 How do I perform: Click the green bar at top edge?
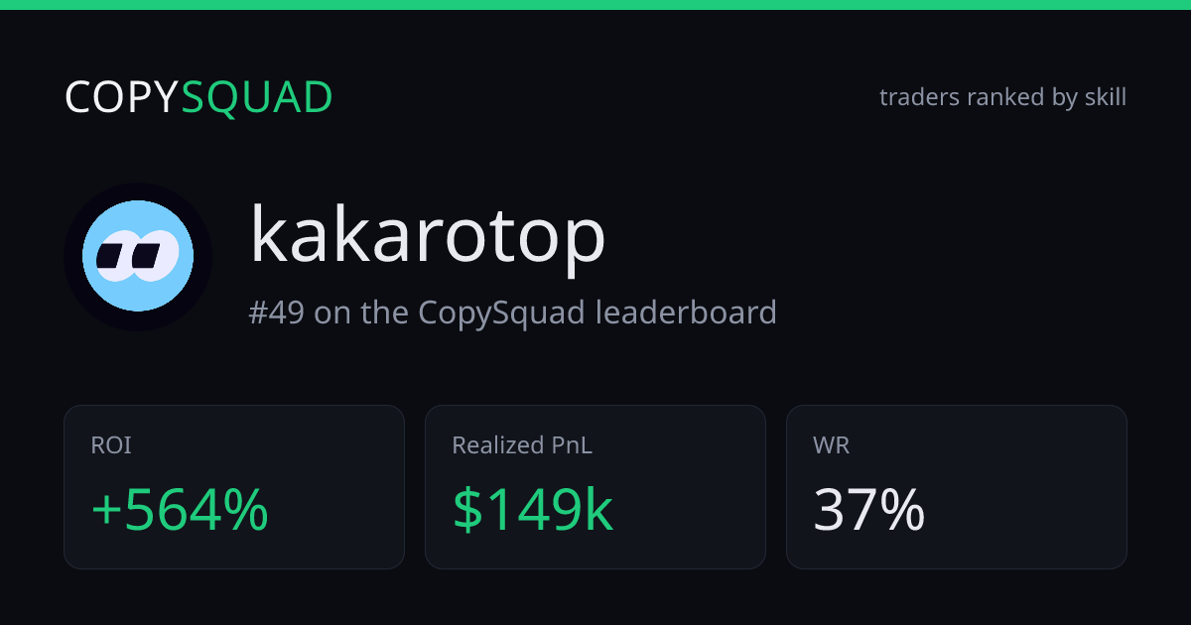(595, 5)
